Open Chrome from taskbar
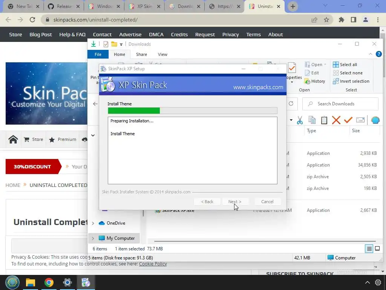Screen dimensions: 386x290 coord(49,282)
